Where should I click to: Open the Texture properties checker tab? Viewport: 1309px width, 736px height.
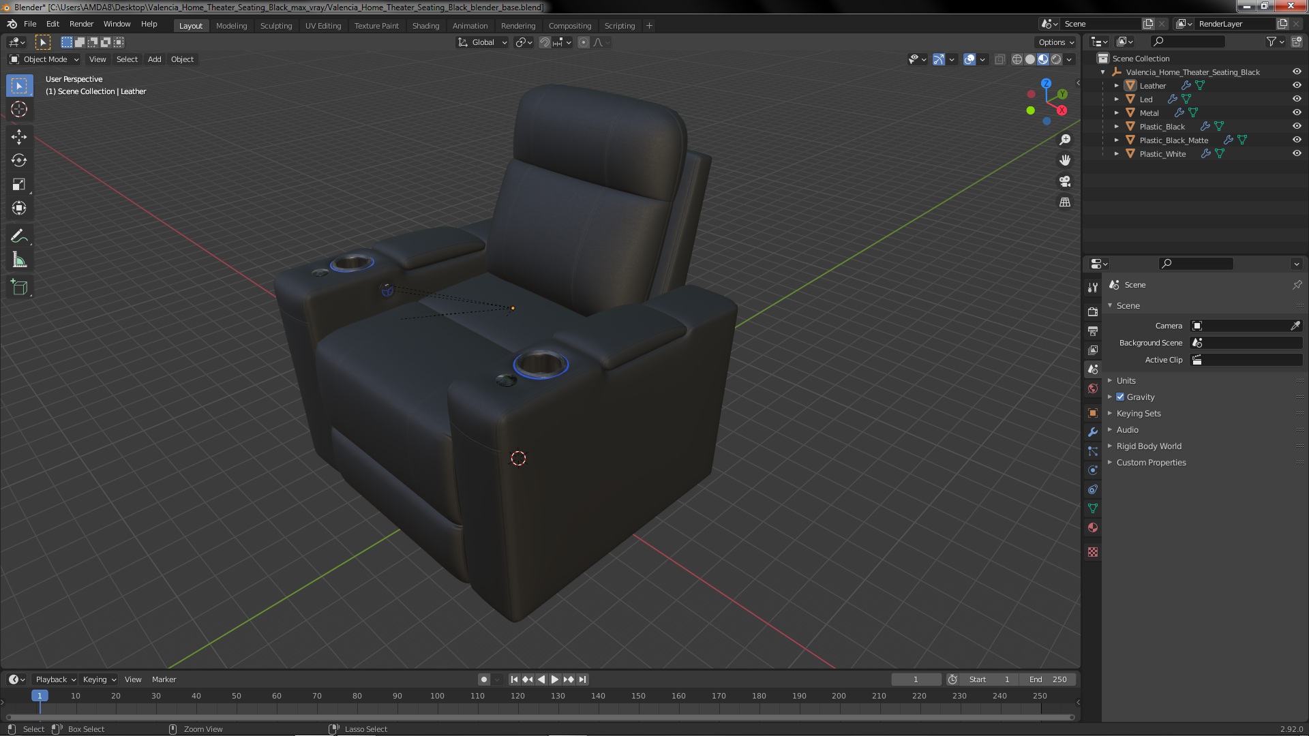[1093, 552]
